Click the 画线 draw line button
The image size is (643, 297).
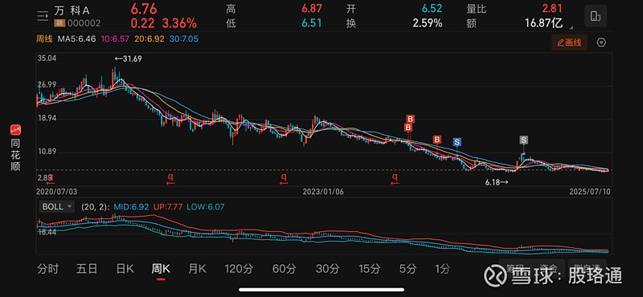coord(569,43)
